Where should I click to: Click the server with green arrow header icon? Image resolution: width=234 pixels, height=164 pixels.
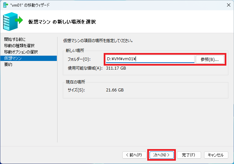13,22
